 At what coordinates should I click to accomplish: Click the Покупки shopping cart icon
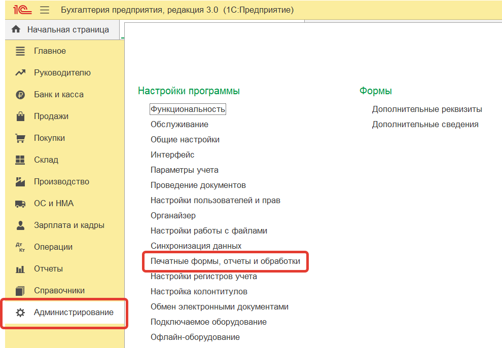[20, 138]
